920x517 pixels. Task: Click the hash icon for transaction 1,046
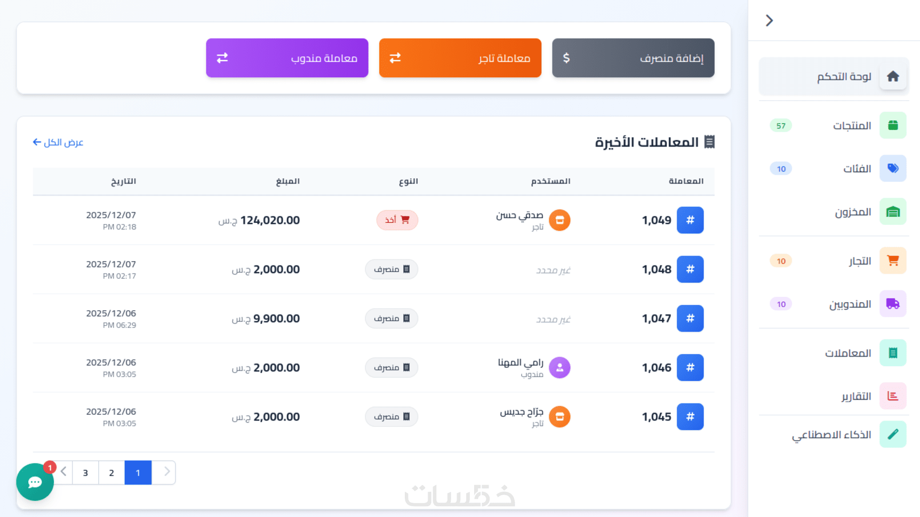coord(690,368)
